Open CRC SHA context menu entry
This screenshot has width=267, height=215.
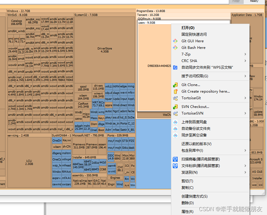tap(210, 61)
